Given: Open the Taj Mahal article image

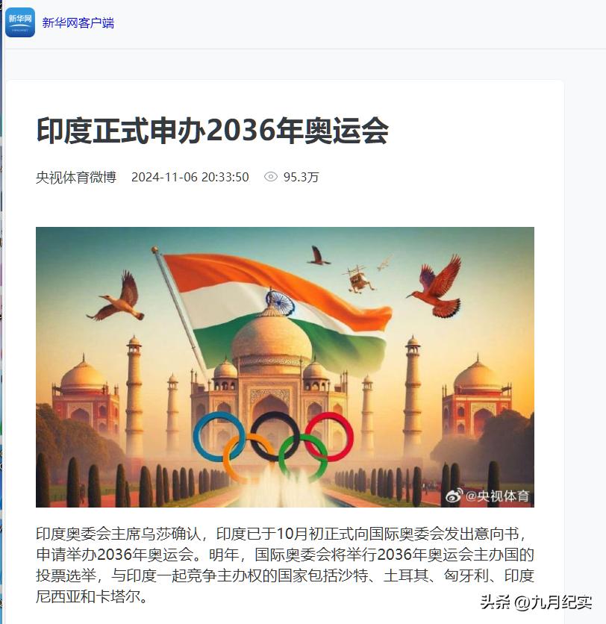Looking at the screenshot, I should tap(285, 367).
